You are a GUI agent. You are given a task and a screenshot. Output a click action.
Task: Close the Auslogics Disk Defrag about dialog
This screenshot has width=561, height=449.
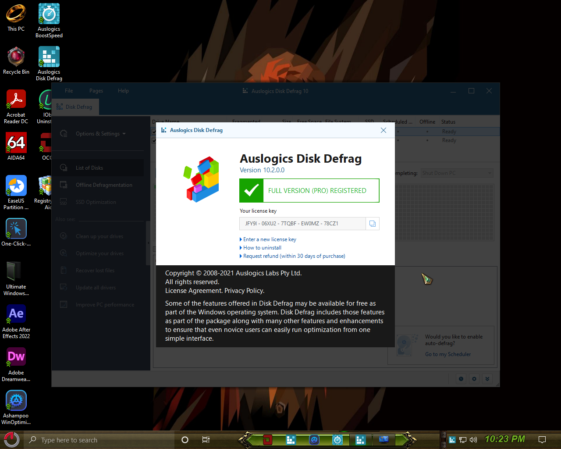pos(383,130)
